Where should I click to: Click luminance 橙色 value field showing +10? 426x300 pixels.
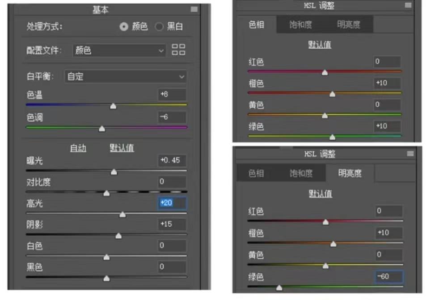pos(389,233)
